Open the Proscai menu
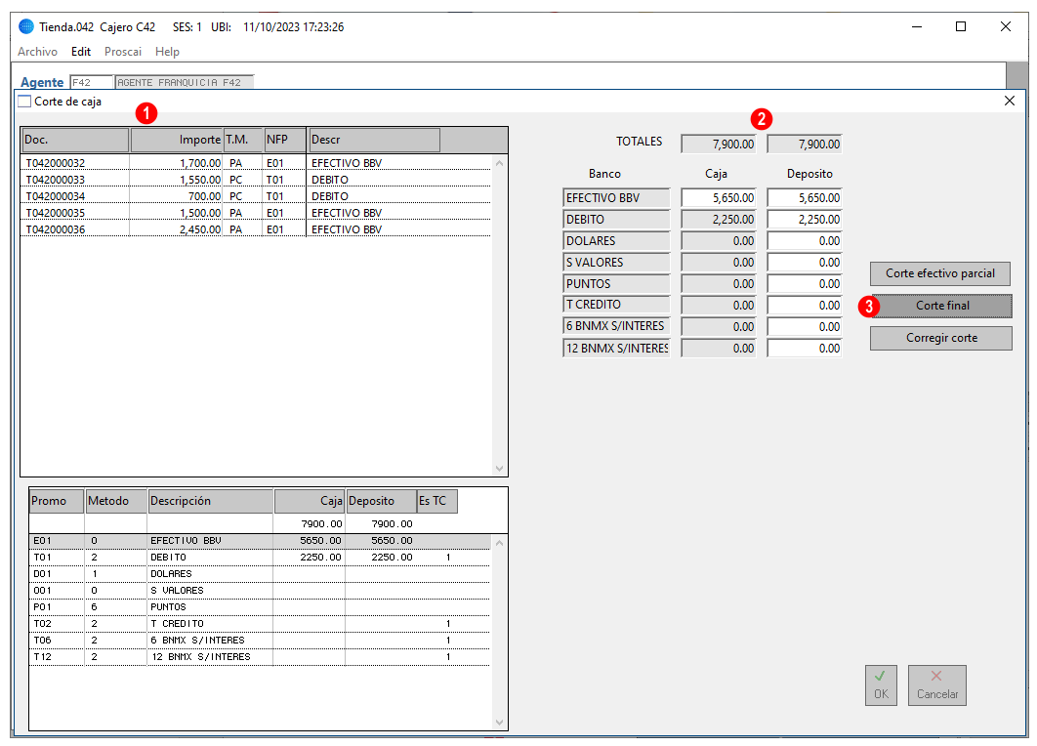The height and width of the screenshot is (746, 1037). click(123, 52)
